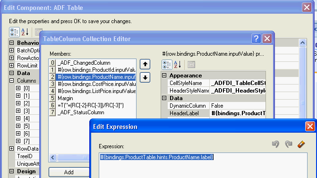Viewport: 317px width, 178px height.
Task: Expand the RowLimit property
Action: [11, 66]
